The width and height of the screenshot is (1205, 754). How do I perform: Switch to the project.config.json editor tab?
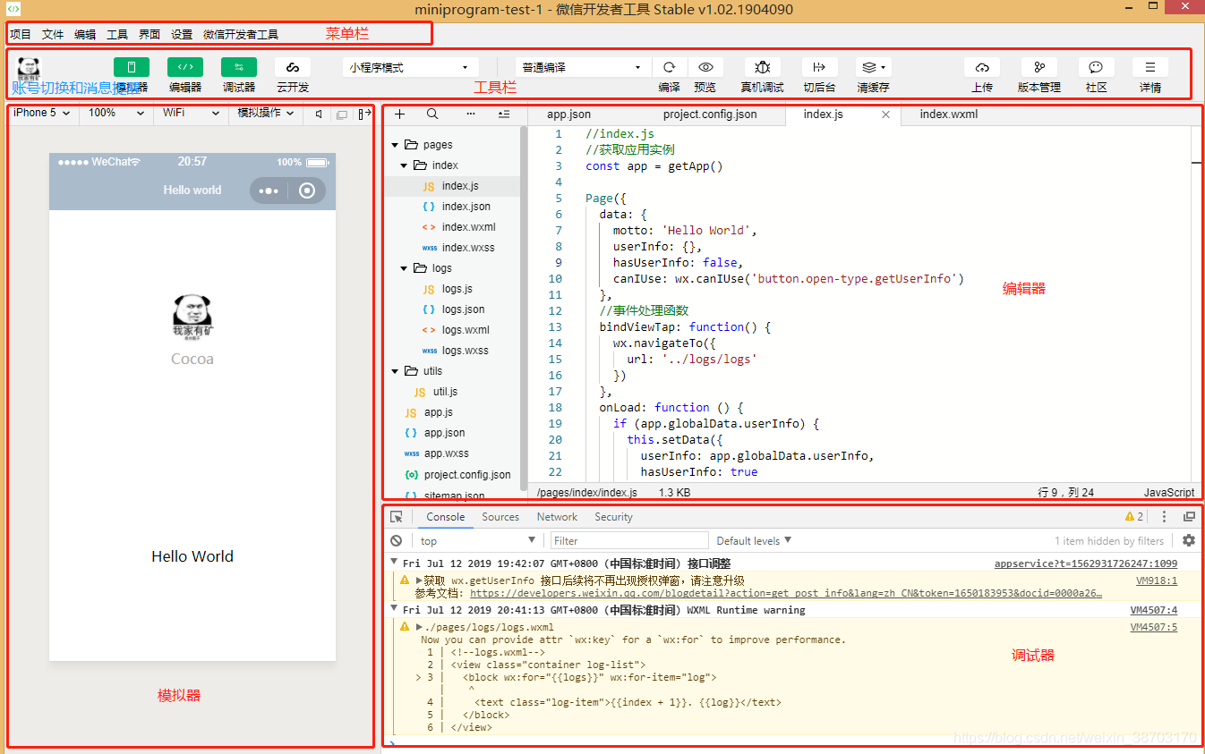pos(710,114)
